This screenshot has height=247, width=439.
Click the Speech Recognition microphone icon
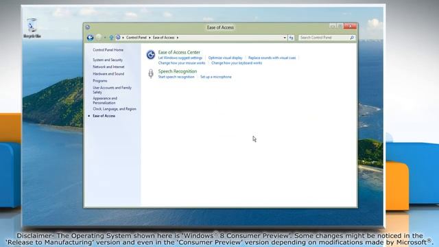tap(151, 73)
